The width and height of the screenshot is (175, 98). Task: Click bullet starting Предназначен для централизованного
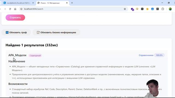coord(86,76)
